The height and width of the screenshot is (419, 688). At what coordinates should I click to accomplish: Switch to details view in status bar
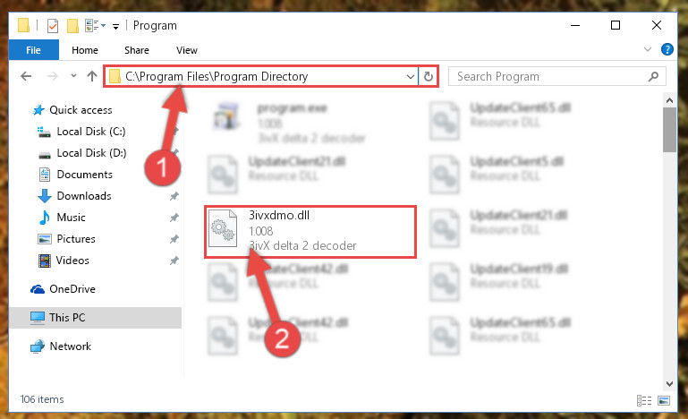[644, 400]
